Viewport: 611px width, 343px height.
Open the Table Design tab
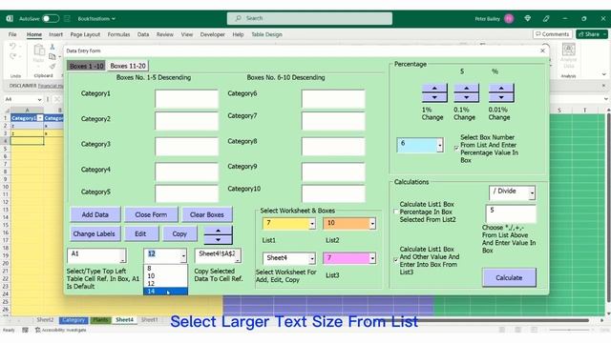coord(266,34)
